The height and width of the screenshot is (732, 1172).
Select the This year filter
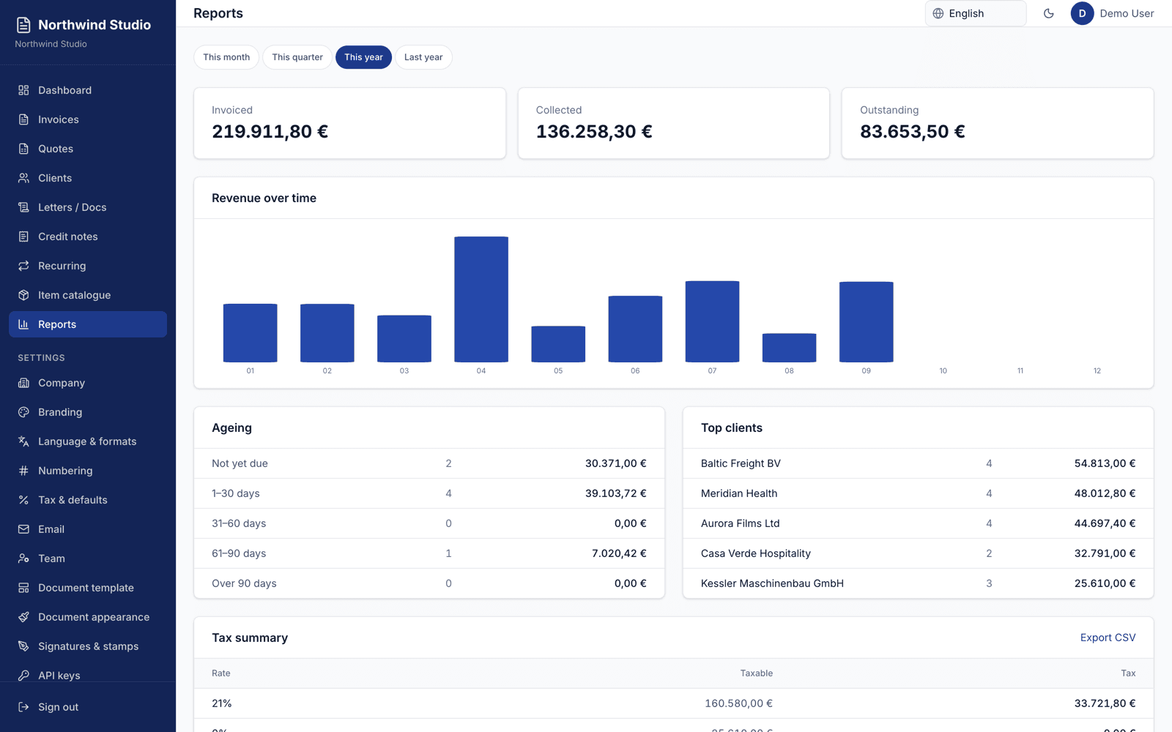(363, 57)
